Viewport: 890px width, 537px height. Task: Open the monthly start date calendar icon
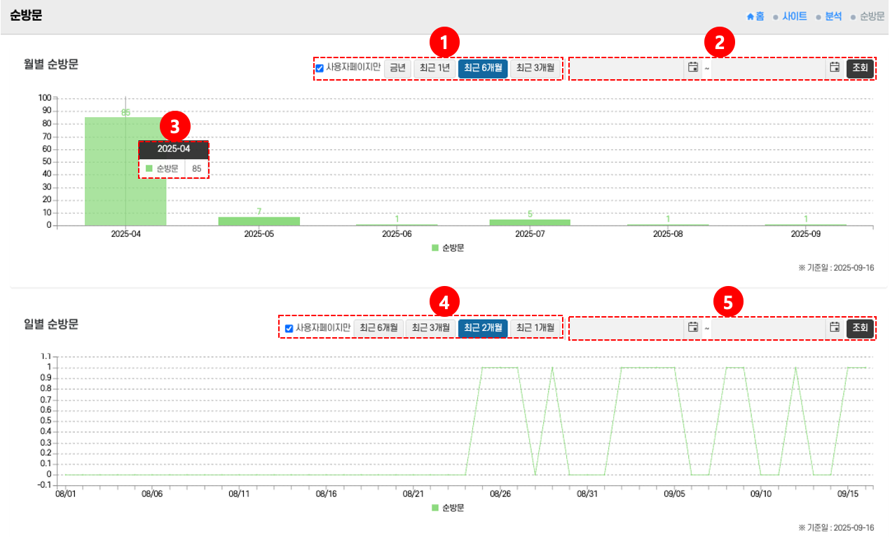(692, 67)
